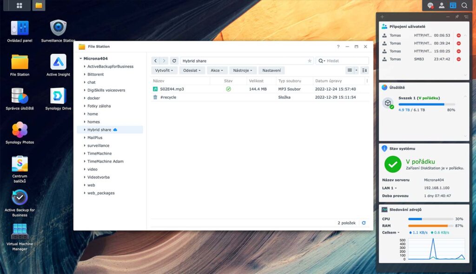The image size is (476, 274).
Task: Open notifications chat bubble icon
Action: (430, 6)
